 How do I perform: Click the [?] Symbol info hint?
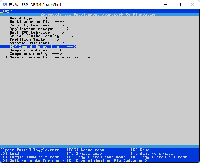84,153
